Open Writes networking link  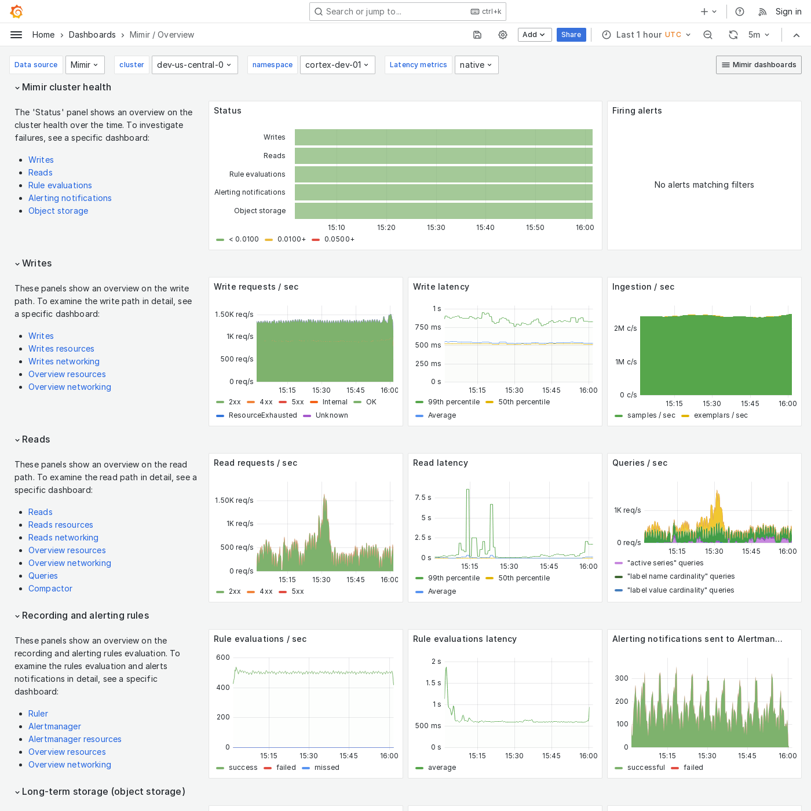[x=64, y=361]
